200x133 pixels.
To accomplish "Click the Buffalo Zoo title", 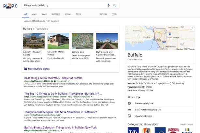I will [x=78, y=52].
